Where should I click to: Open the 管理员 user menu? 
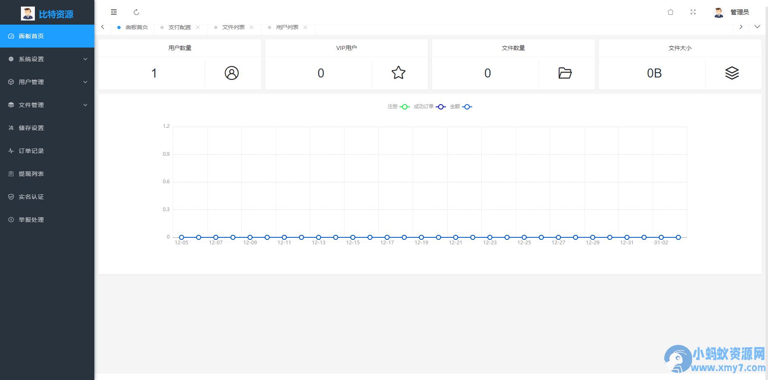point(740,12)
